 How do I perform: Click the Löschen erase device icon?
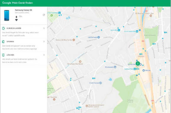[3, 55]
